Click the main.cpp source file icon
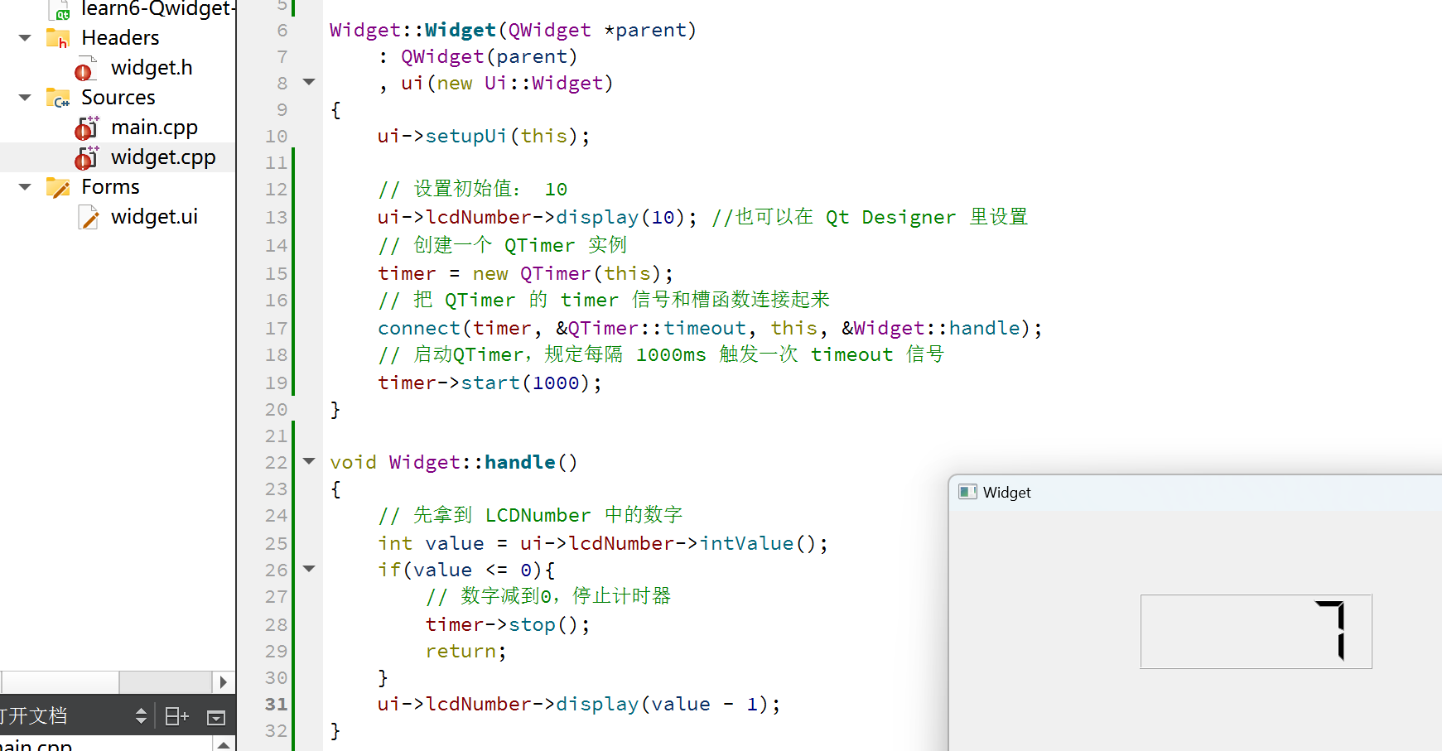 (x=86, y=128)
